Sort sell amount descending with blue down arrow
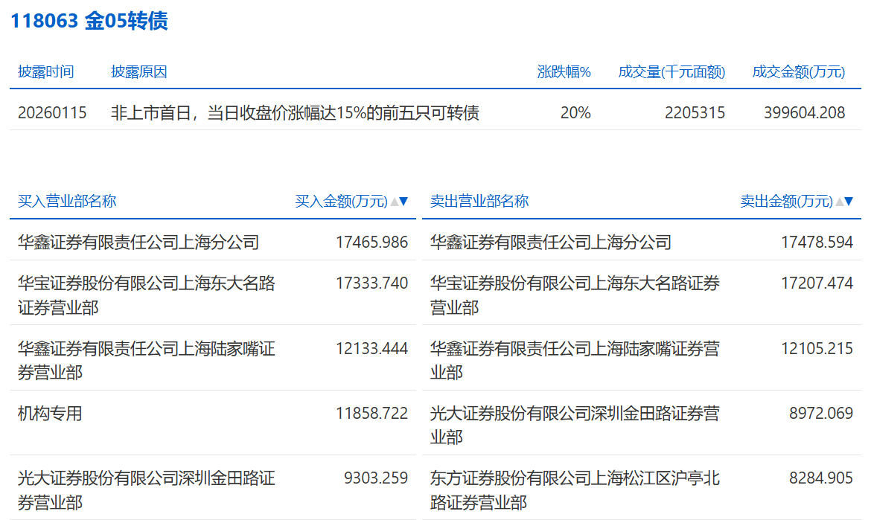The width and height of the screenshot is (871, 520). point(849,202)
